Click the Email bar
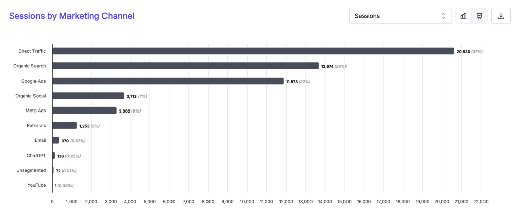 pos(56,140)
